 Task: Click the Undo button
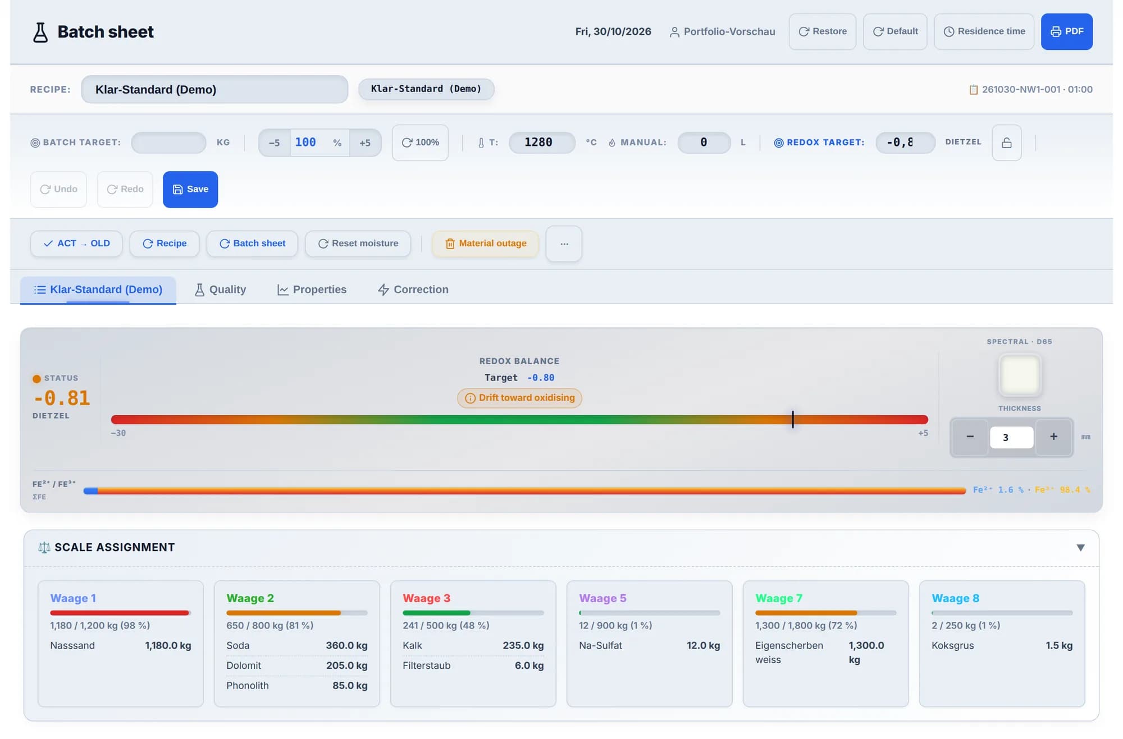click(58, 190)
